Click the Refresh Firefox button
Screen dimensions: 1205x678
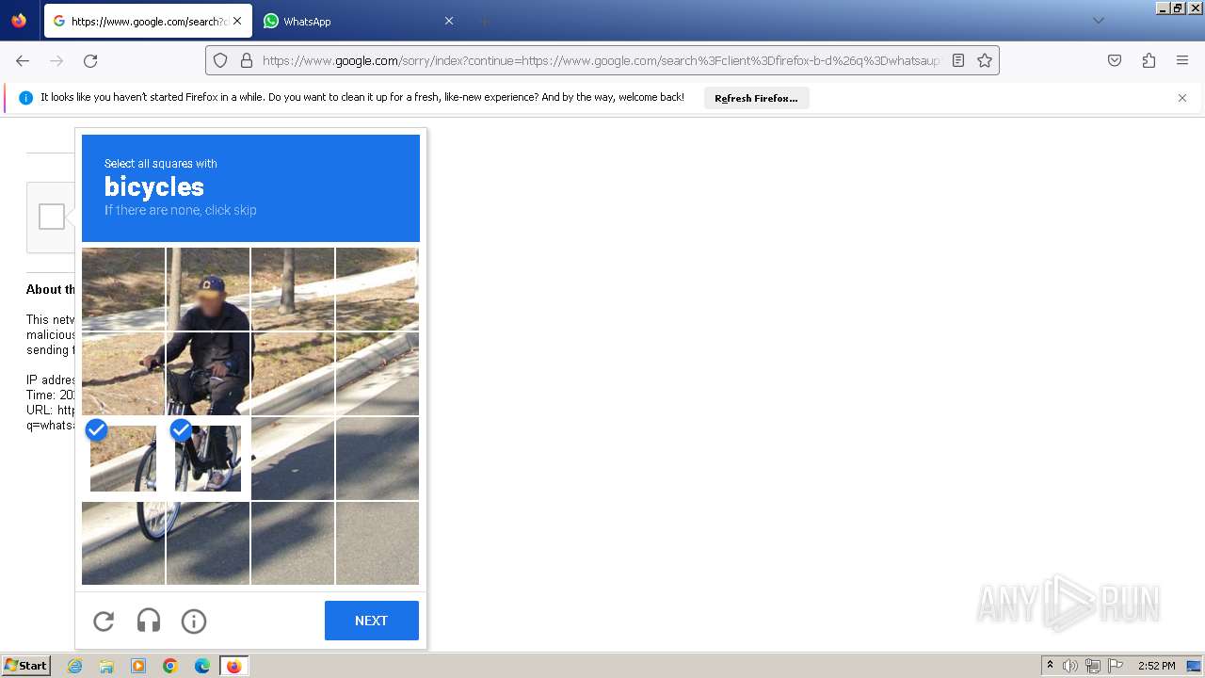(x=756, y=98)
